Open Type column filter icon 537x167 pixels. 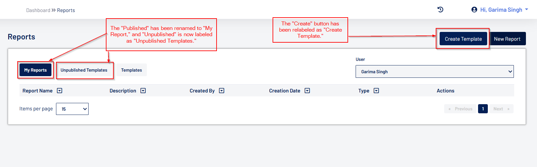pyautogui.click(x=376, y=91)
